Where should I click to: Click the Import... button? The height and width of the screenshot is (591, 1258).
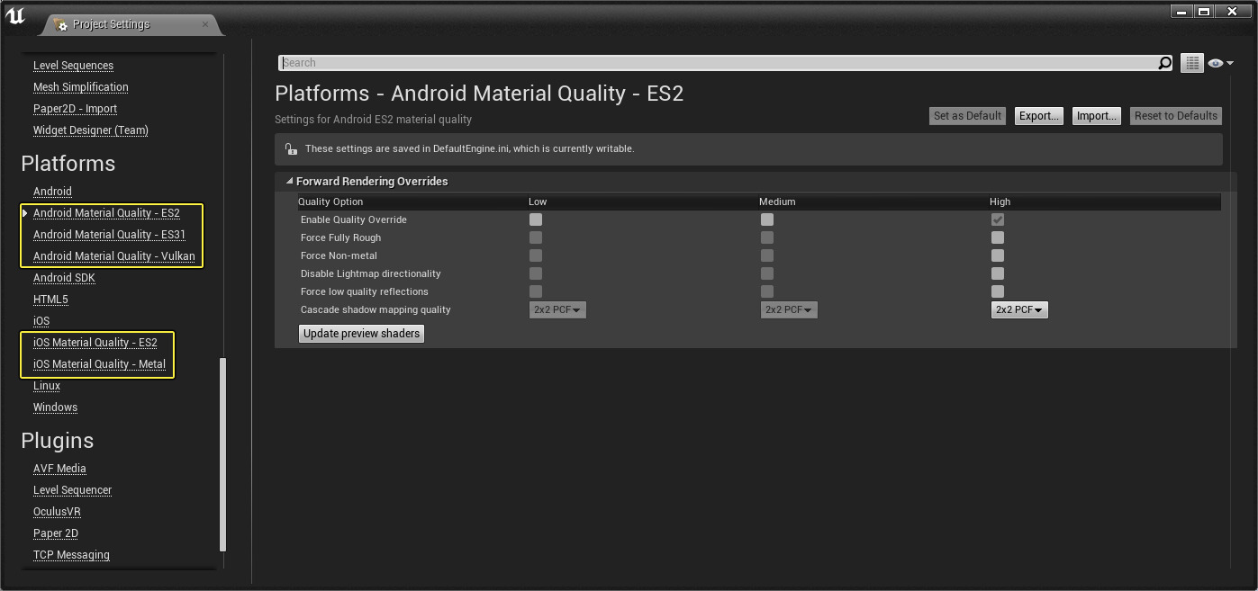click(1096, 115)
